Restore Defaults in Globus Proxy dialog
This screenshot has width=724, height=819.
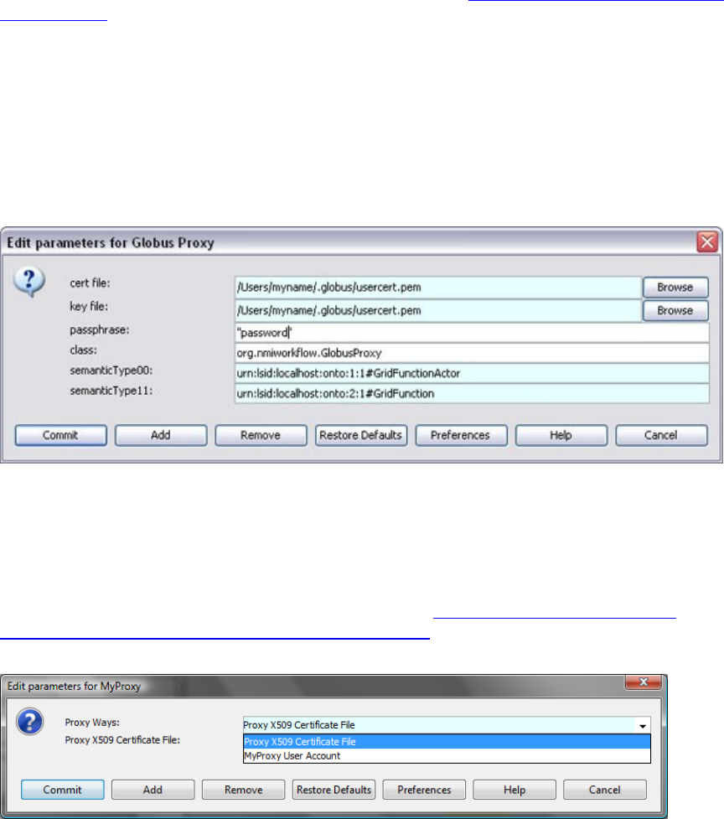pyautogui.click(x=361, y=435)
